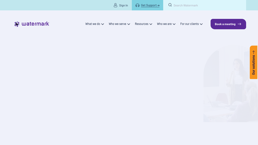Click the Sign In user icon
The image size is (258, 145).
tap(116, 5)
